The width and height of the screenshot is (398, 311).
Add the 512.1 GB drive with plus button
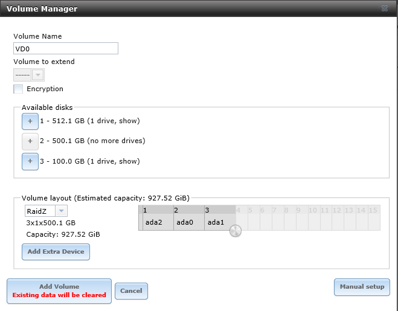coord(30,121)
